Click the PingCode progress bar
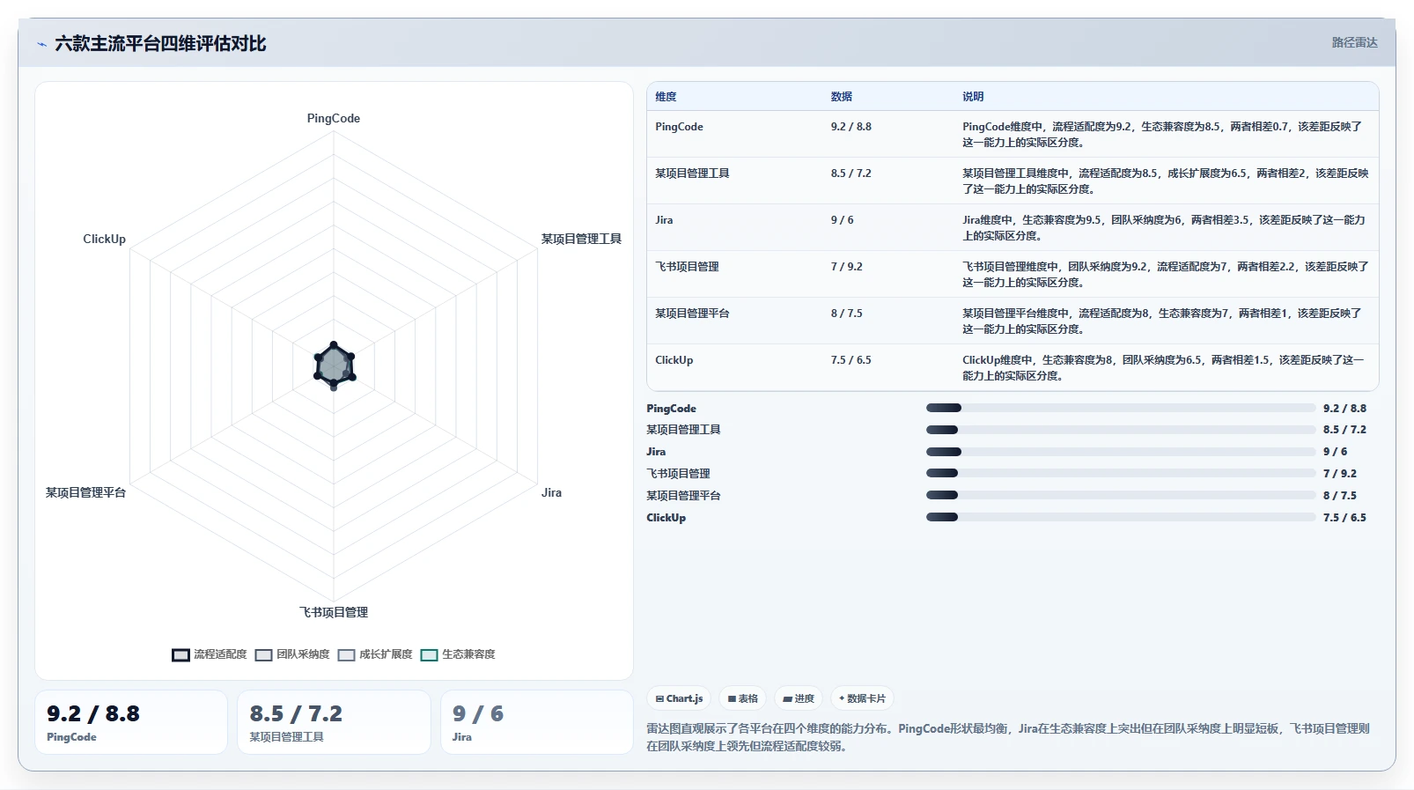Viewport: 1414px width, 790px height. tap(1121, 408)
